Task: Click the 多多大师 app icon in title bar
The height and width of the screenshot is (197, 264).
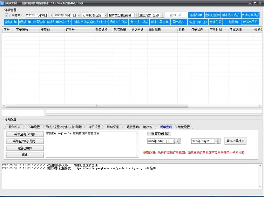Action: pyautogui.click(x=2, y=3)
